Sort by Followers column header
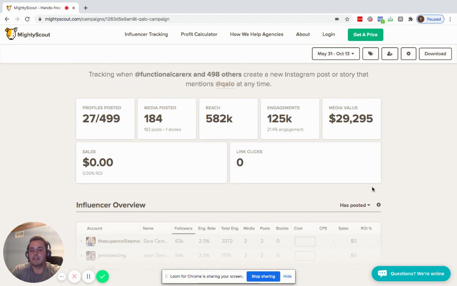The width and height of the screenshot is (457, 286). coord(183,228)
